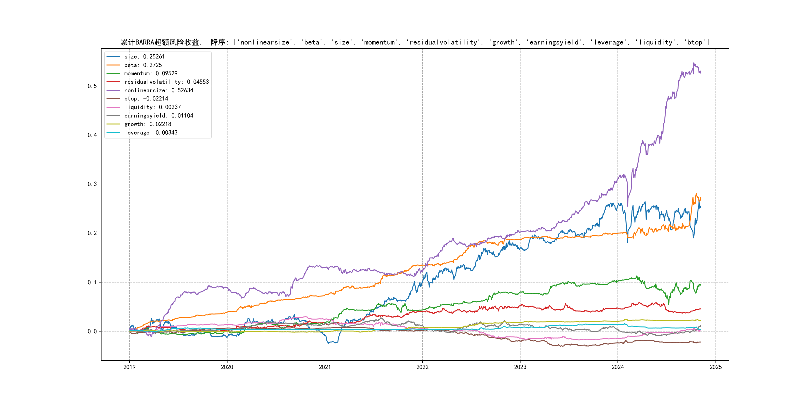Select legend entry 'size: 0.25261'

144,56
